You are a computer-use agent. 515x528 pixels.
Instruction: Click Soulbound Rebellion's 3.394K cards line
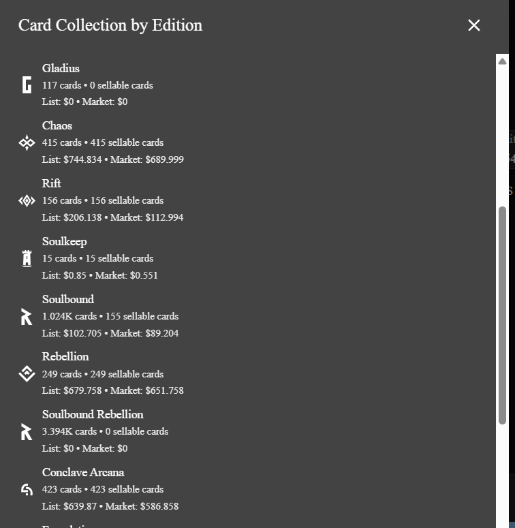105,431
